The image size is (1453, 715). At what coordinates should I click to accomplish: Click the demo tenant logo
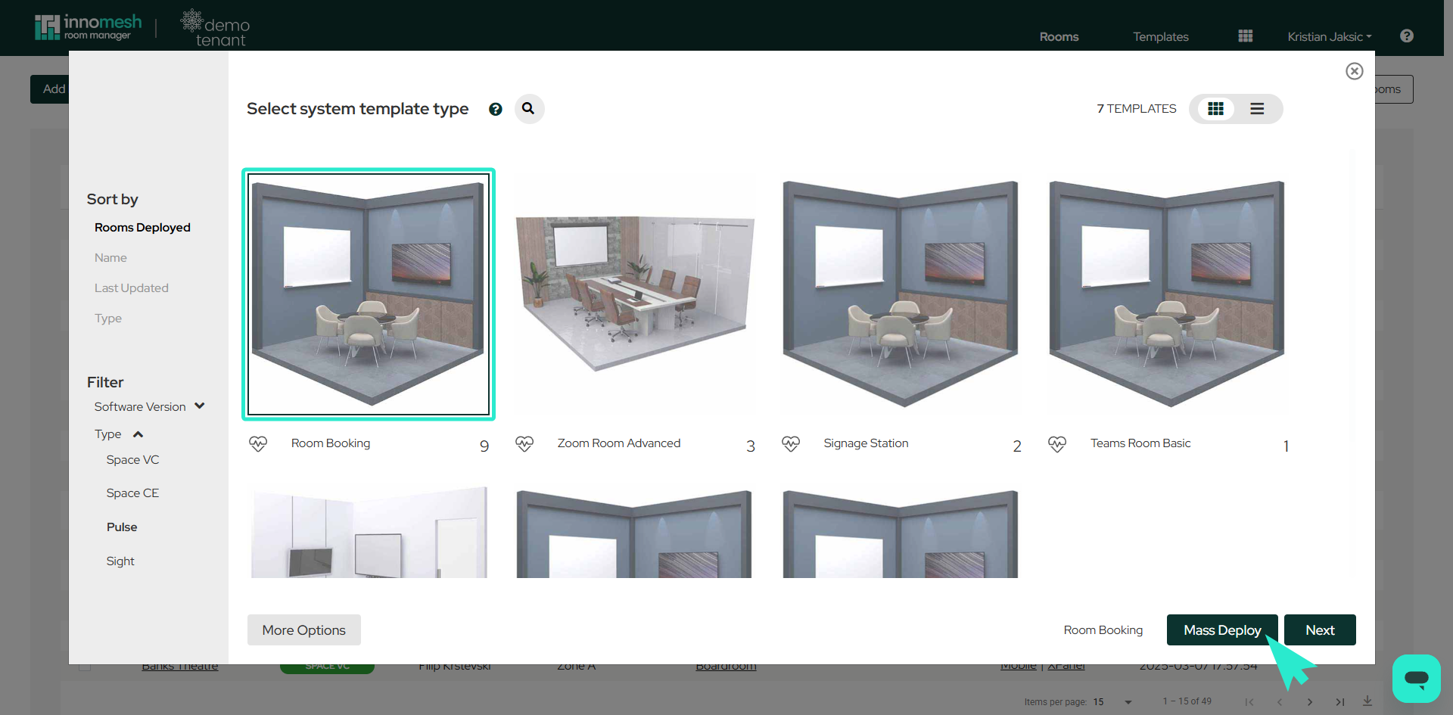point(216,29)
